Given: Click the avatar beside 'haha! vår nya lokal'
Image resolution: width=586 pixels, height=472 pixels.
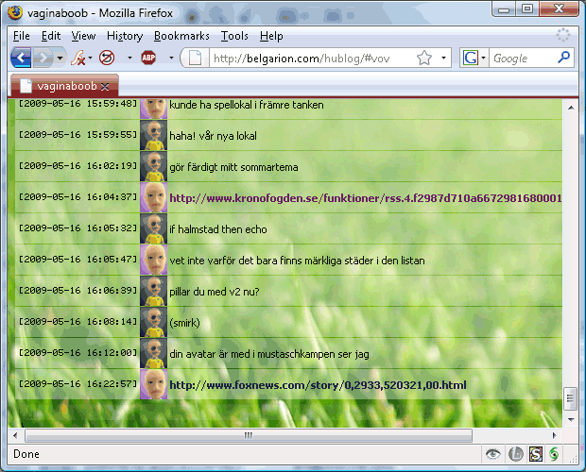Looking at the screenshot, I should (154, 135).
